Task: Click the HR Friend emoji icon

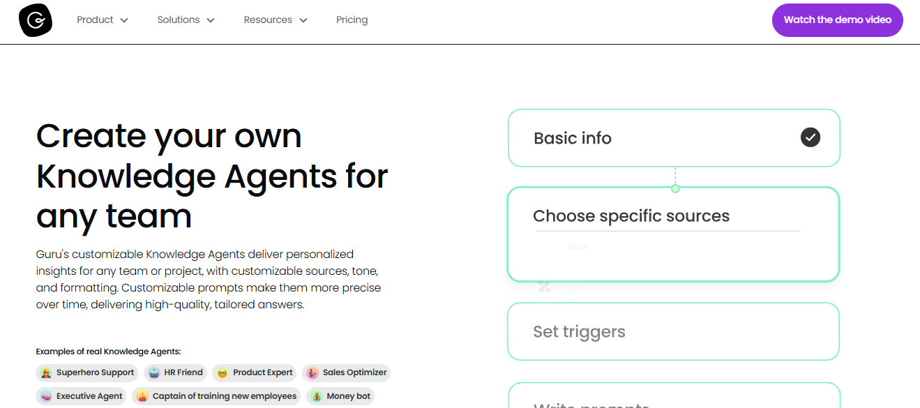Action: pyautogui.click(x=153, y=372)
